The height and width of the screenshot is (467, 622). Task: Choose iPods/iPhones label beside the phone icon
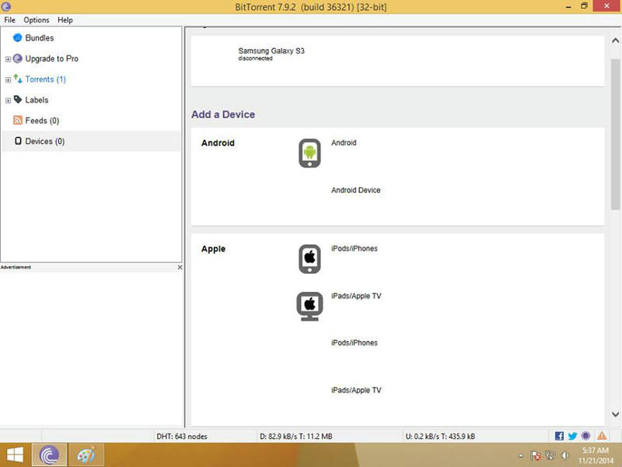coord(355,248)
